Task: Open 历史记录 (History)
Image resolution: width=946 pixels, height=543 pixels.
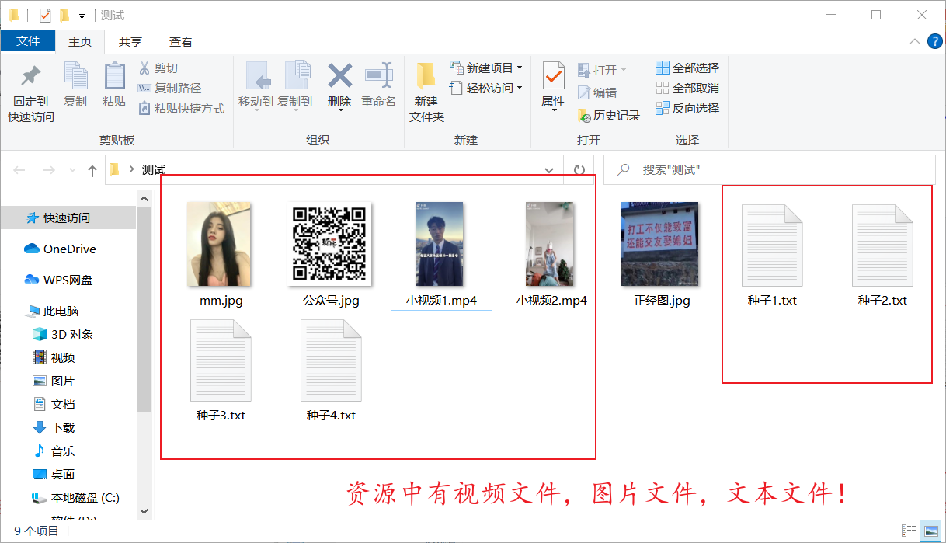Action: click(x=609, y=115)
